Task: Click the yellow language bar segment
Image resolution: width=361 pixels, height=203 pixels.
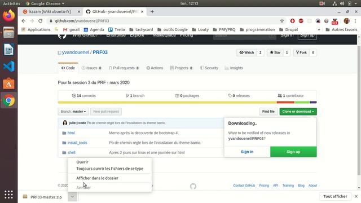Action: (167, 102)
